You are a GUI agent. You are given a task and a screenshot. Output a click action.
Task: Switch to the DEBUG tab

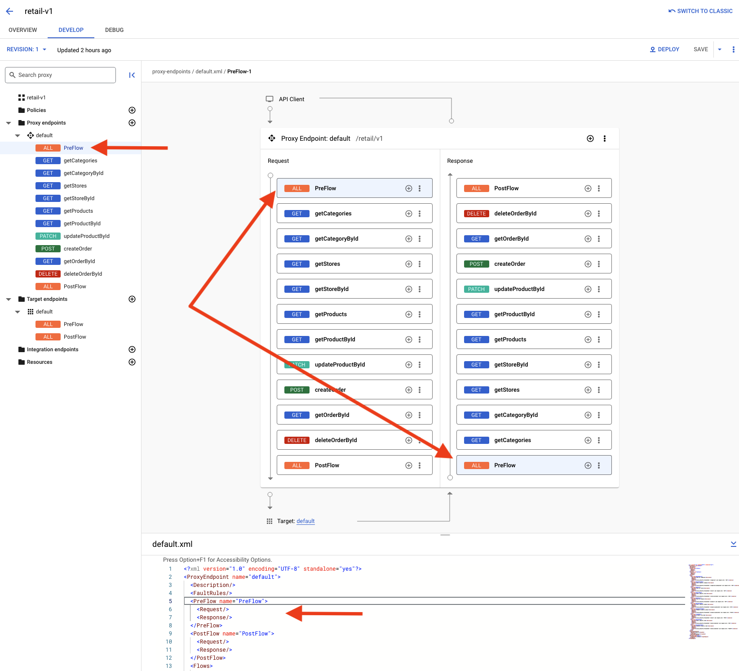[x=114, y=30]
